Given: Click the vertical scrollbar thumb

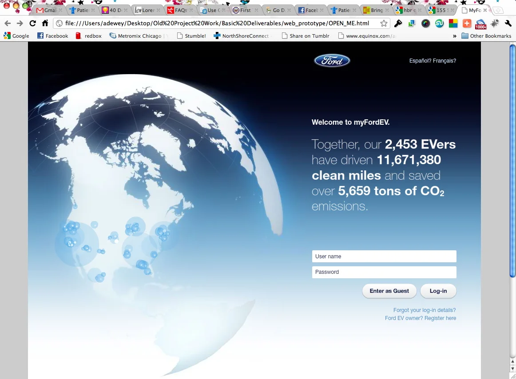Looking at the screenshot, I should (x=512, y=161).
